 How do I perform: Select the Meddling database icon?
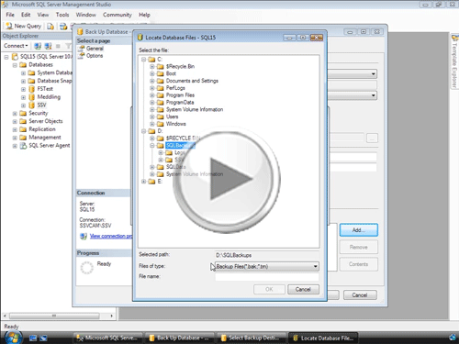(31, 97)
